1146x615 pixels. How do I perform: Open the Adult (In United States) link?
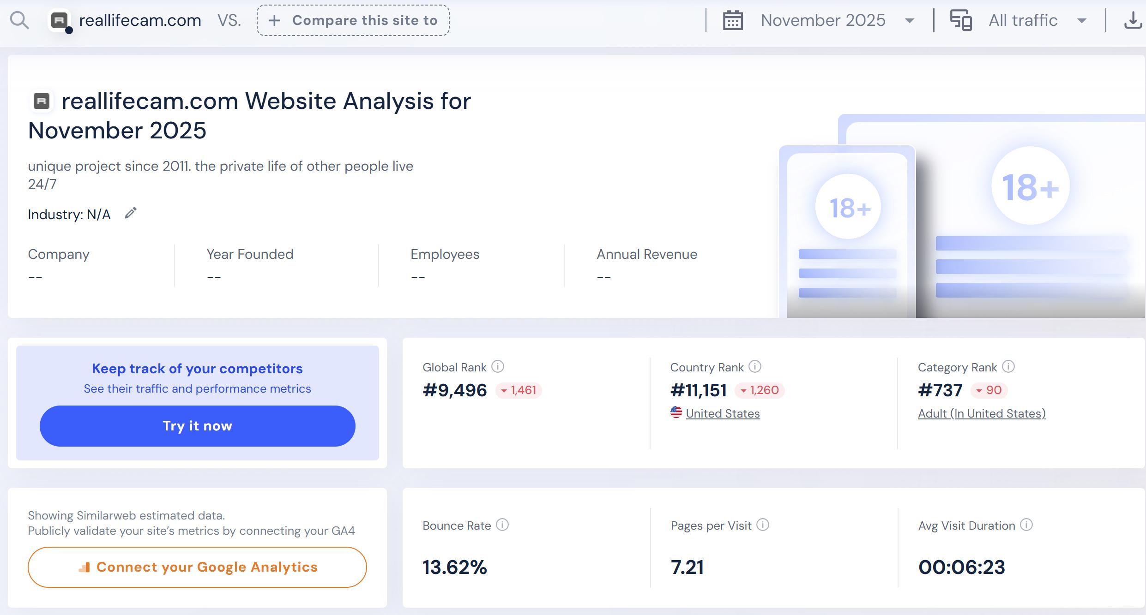pos(982,413)
